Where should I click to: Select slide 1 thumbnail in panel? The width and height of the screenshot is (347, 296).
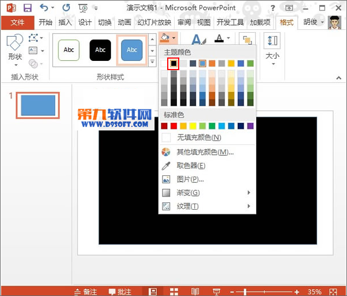coord(38,105)
